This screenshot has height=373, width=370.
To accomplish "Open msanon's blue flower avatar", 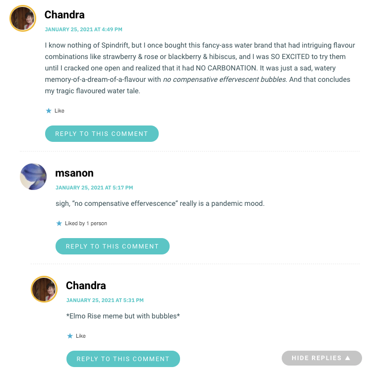I will 33,177.
